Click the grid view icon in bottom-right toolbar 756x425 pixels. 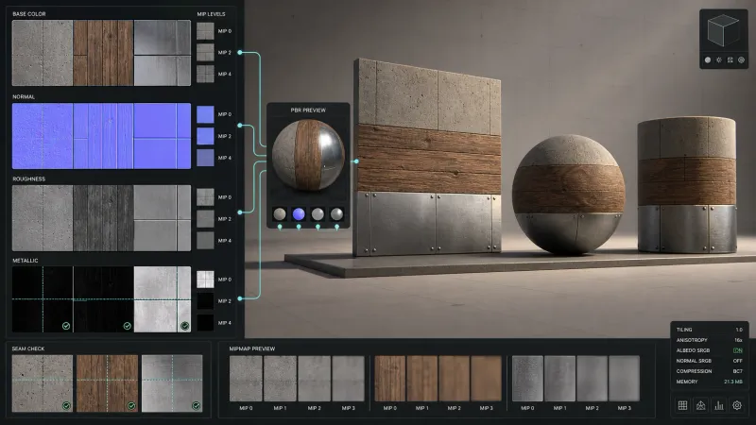682,405
